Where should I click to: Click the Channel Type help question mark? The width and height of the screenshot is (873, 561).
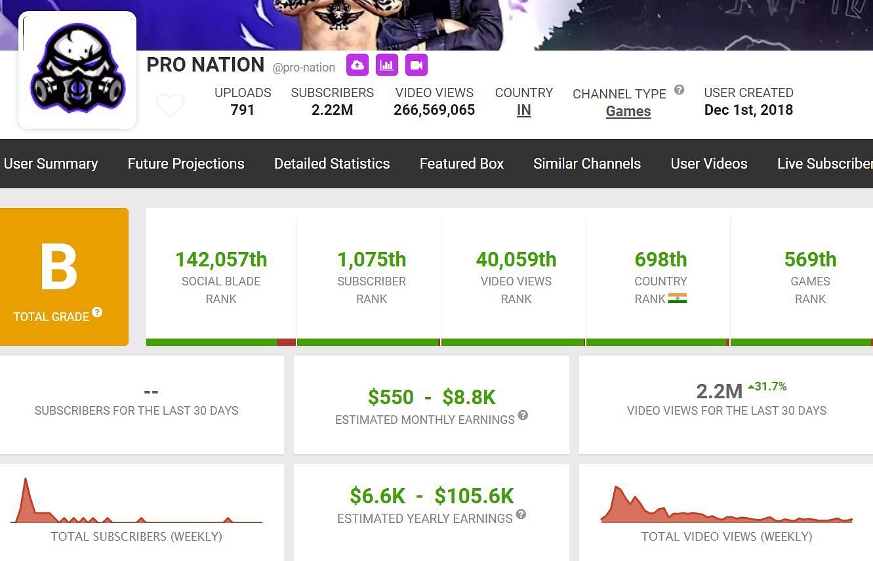pos(679,90)
